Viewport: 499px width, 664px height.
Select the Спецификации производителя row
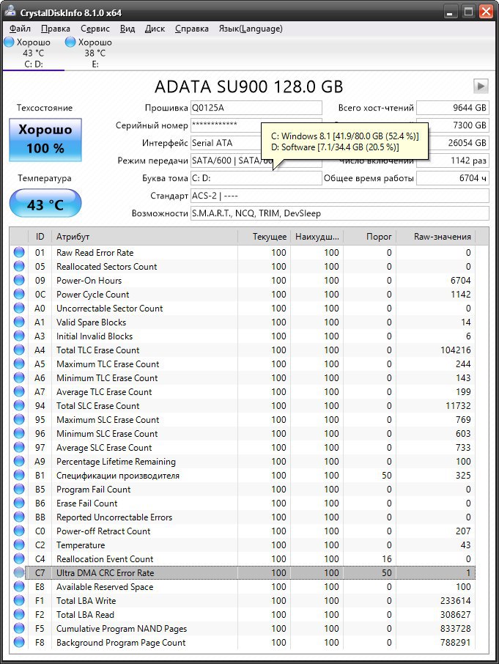(243, 476)
